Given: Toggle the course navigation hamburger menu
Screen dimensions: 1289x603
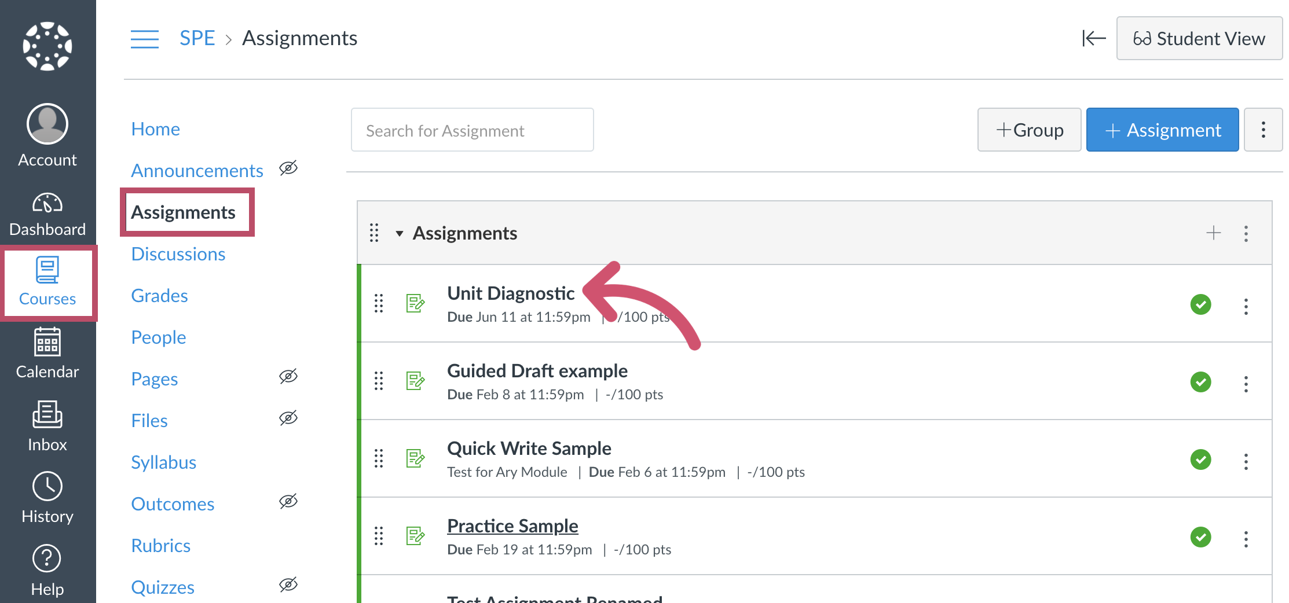Looking at the screenshot, I should coord(145,39).
